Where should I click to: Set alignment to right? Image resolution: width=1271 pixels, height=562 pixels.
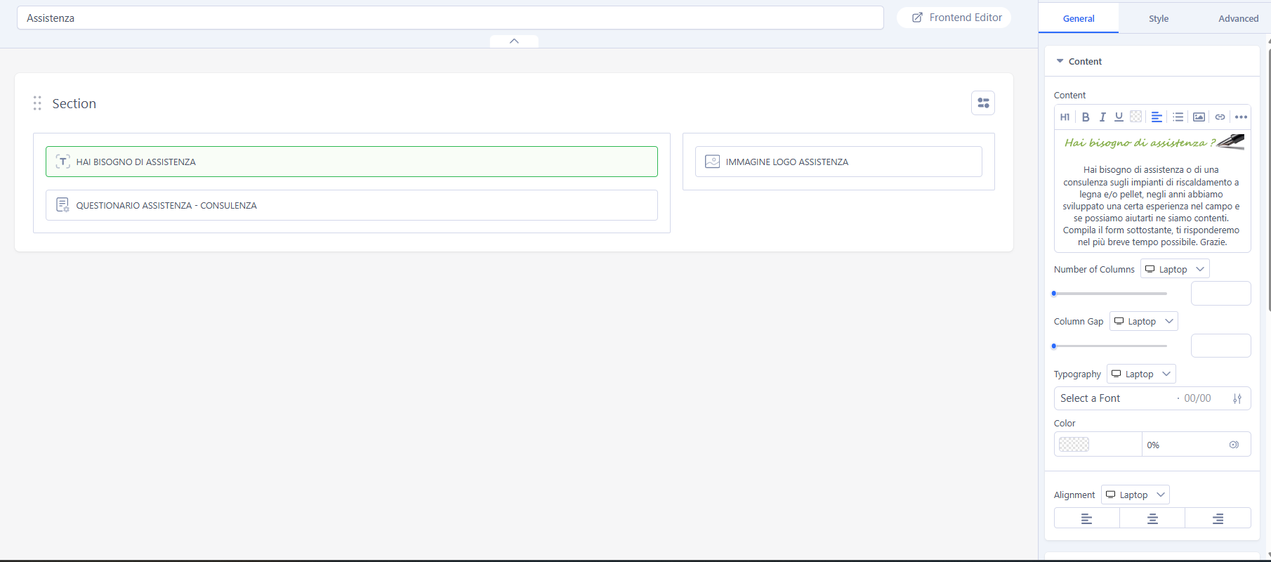click(x=1218, y=518)
